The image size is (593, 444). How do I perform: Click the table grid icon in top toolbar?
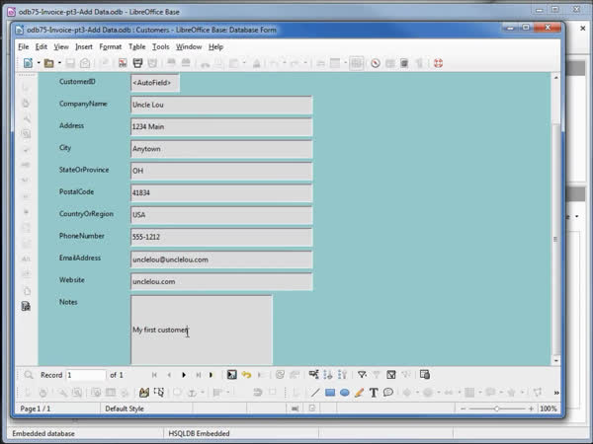tap(356, 63)
